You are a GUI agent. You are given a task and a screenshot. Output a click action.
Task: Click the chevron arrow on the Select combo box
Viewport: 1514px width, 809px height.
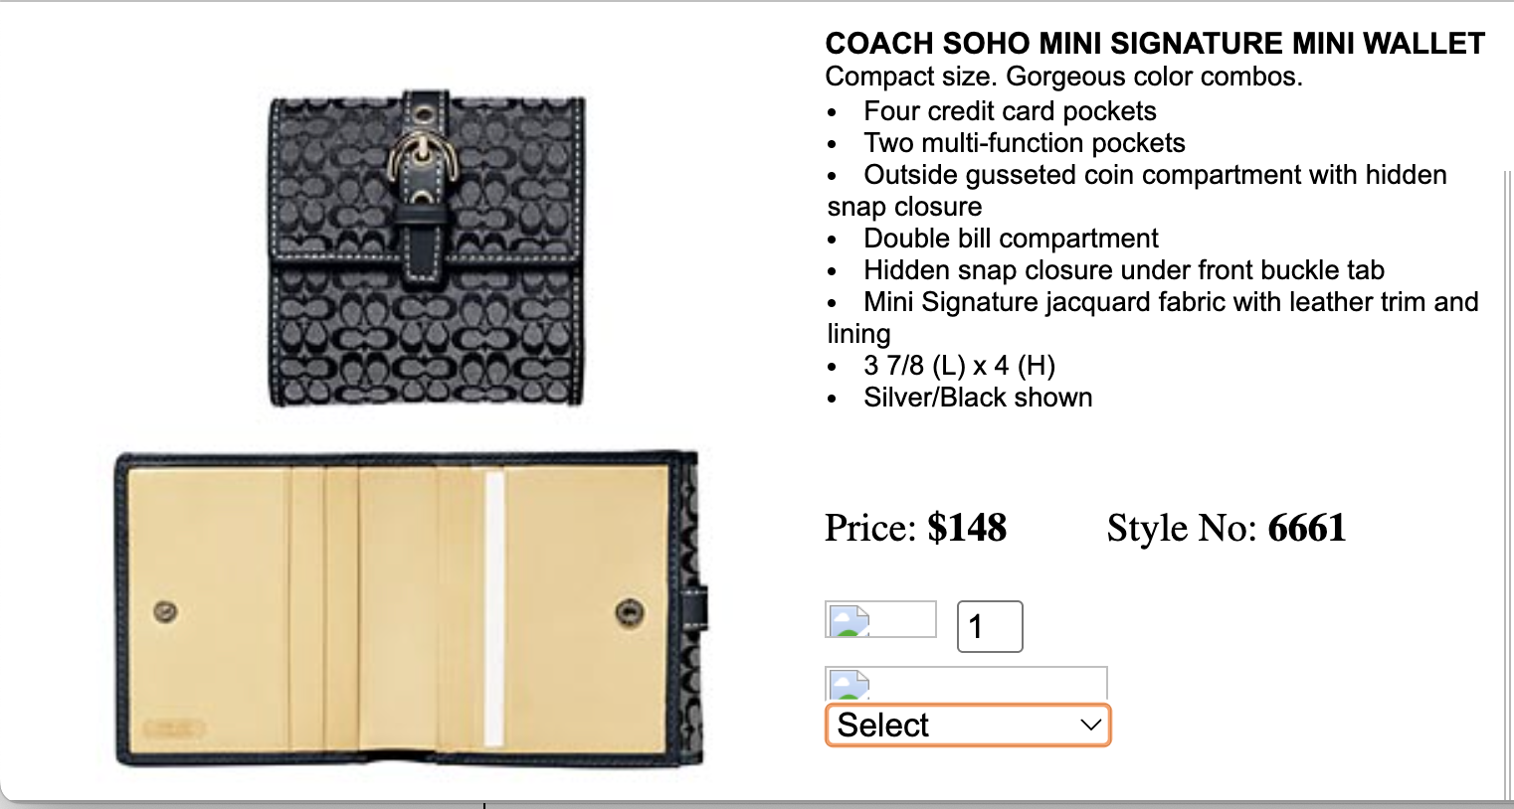point(1090,725)
